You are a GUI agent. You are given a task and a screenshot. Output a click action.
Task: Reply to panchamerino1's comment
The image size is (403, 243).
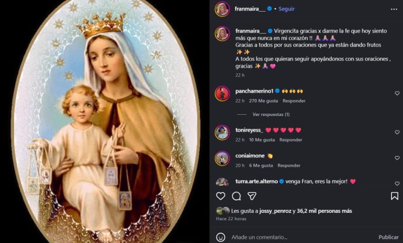click(x=295, y=101)
